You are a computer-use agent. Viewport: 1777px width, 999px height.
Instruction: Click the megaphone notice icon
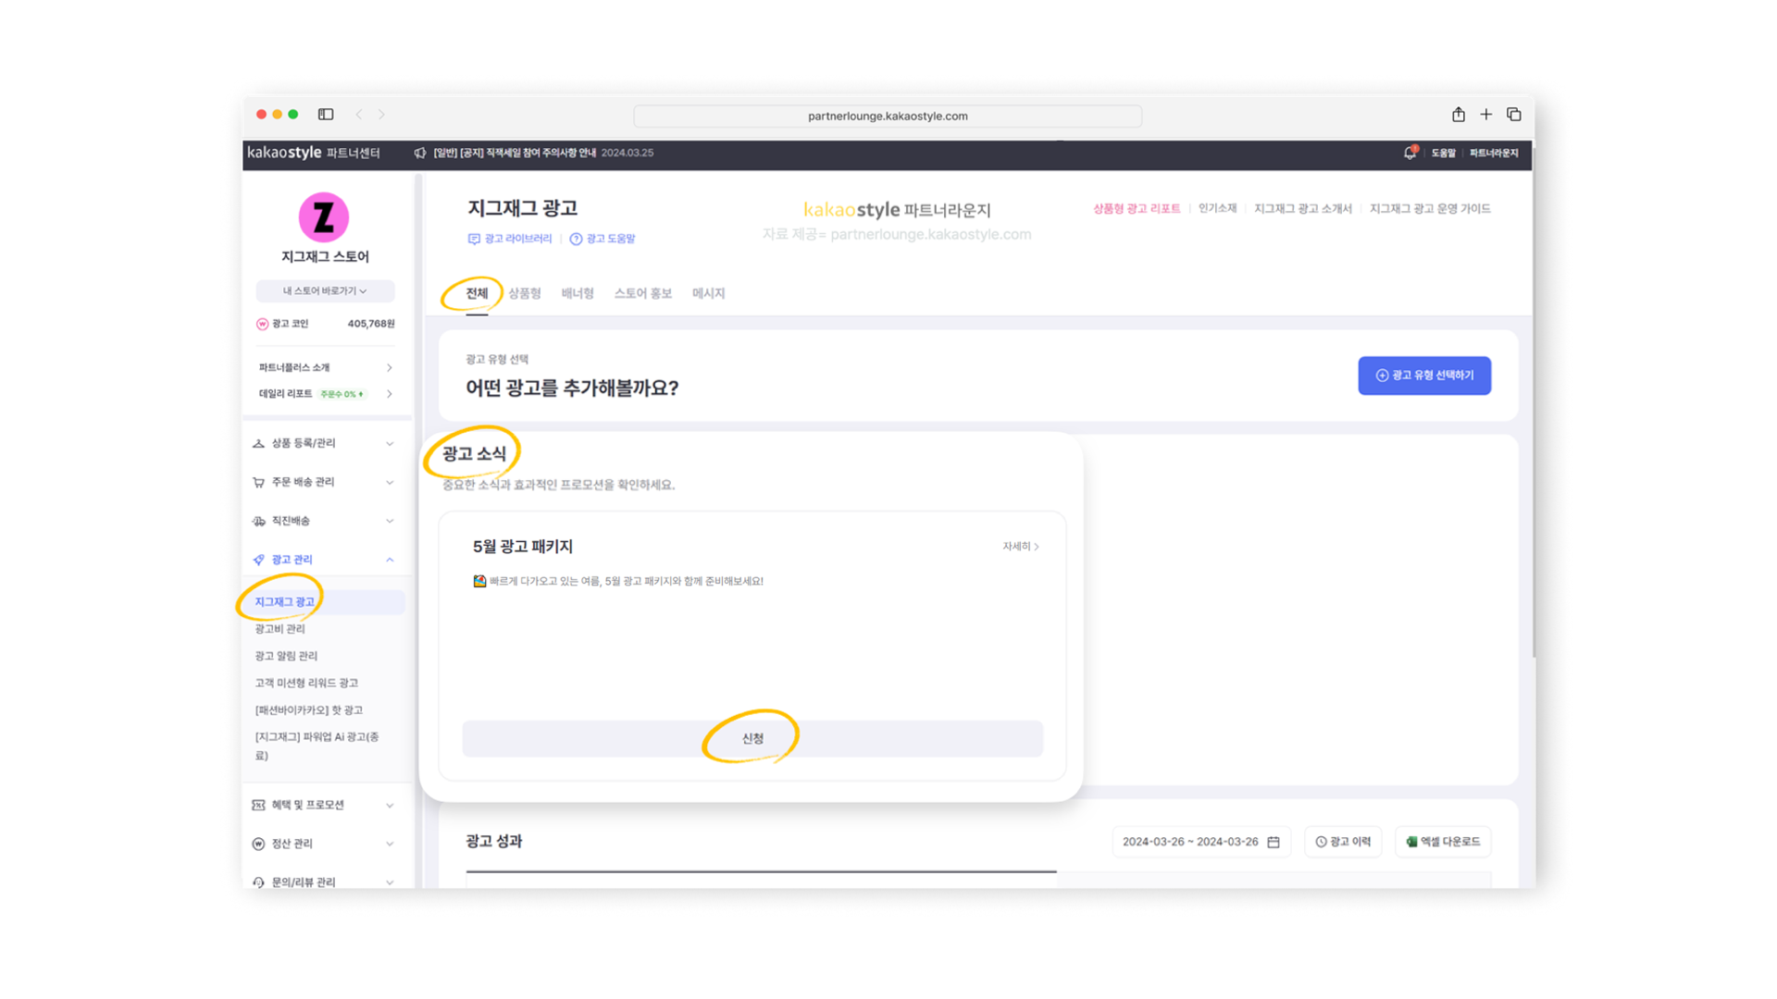pos(420,153)
